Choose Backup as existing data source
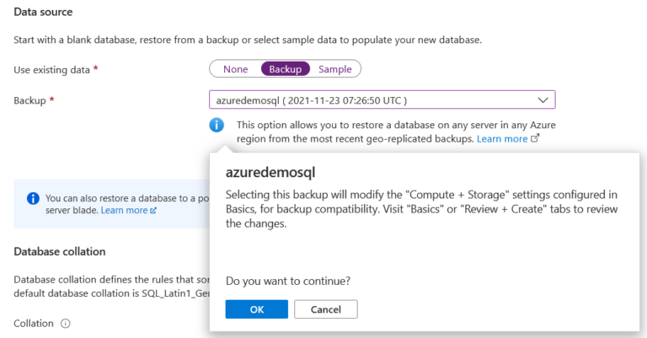This screenshot has height=338, width=647. pos(285,69)
